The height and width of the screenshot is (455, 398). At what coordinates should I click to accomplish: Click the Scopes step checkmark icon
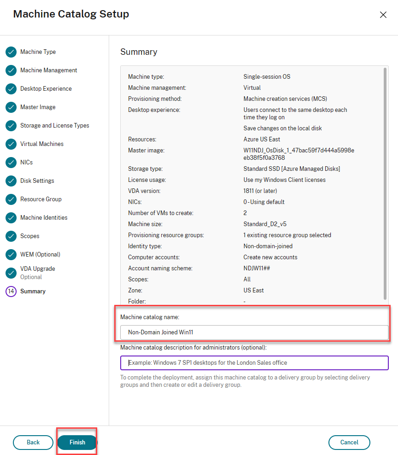tap(11, 236)
